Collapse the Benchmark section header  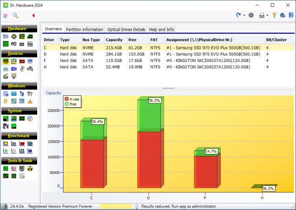pos(19,136)
